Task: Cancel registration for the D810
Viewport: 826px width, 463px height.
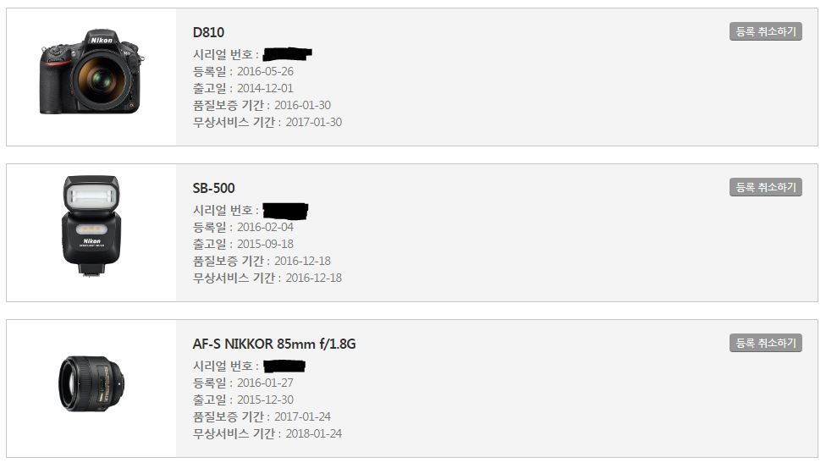Action: (x=765, y=31)
